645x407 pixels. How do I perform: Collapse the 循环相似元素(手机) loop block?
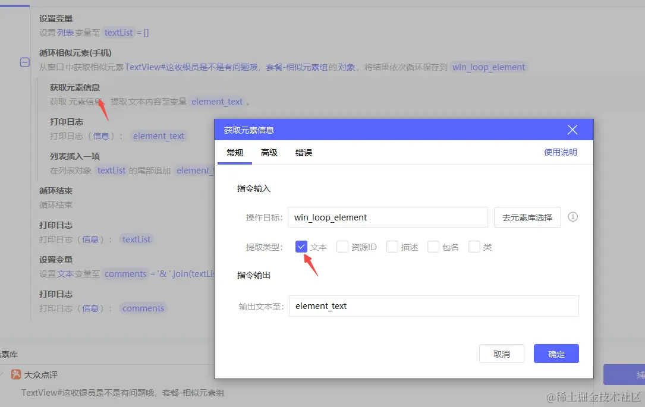pos(25,62)
